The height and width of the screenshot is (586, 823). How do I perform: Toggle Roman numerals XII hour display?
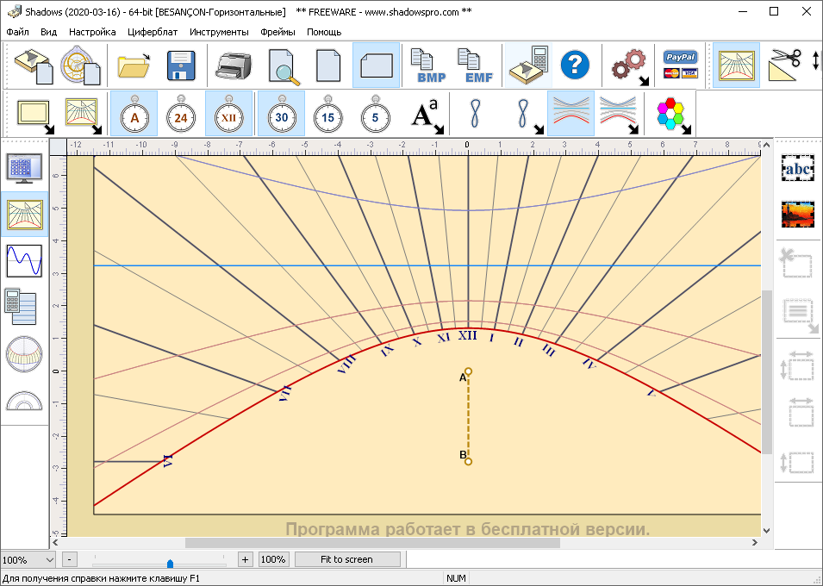point(228,114)
